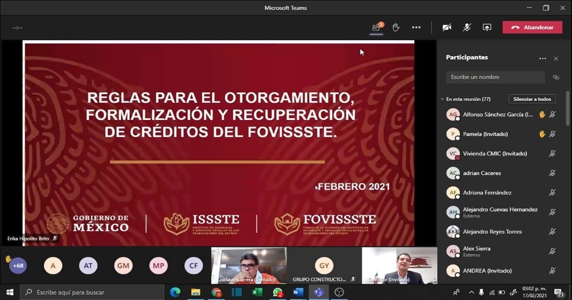Open Word from taskbar
Viewport: 572px width, 300px height.
[298, 292]
